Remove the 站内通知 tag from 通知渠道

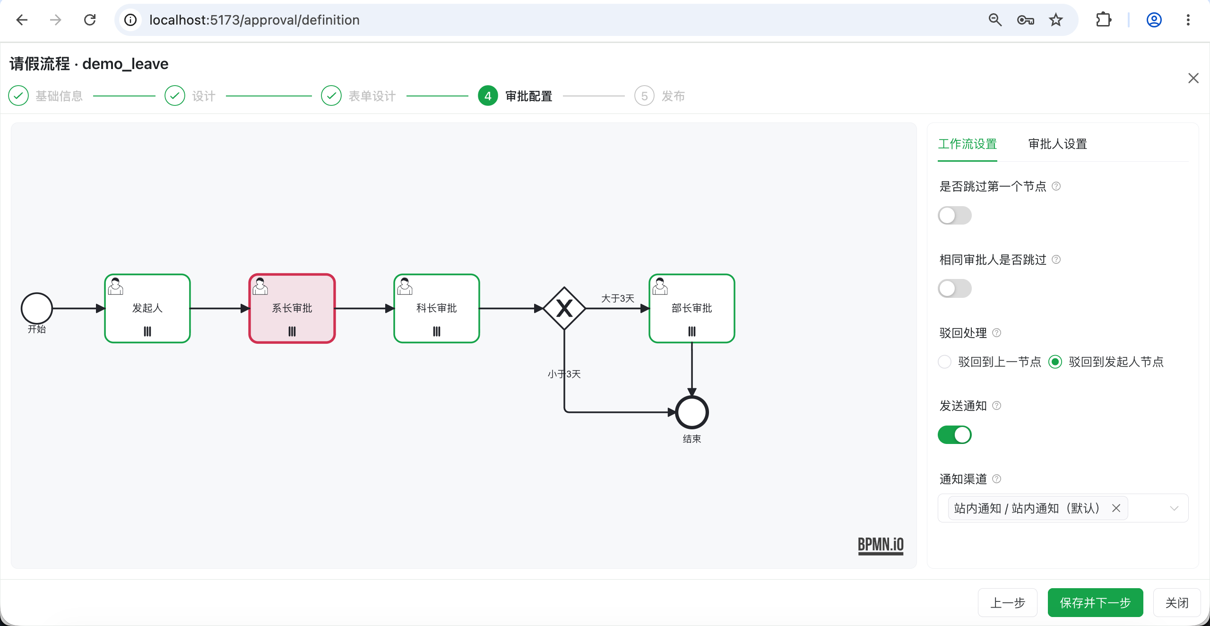(x=1116, y=508)
